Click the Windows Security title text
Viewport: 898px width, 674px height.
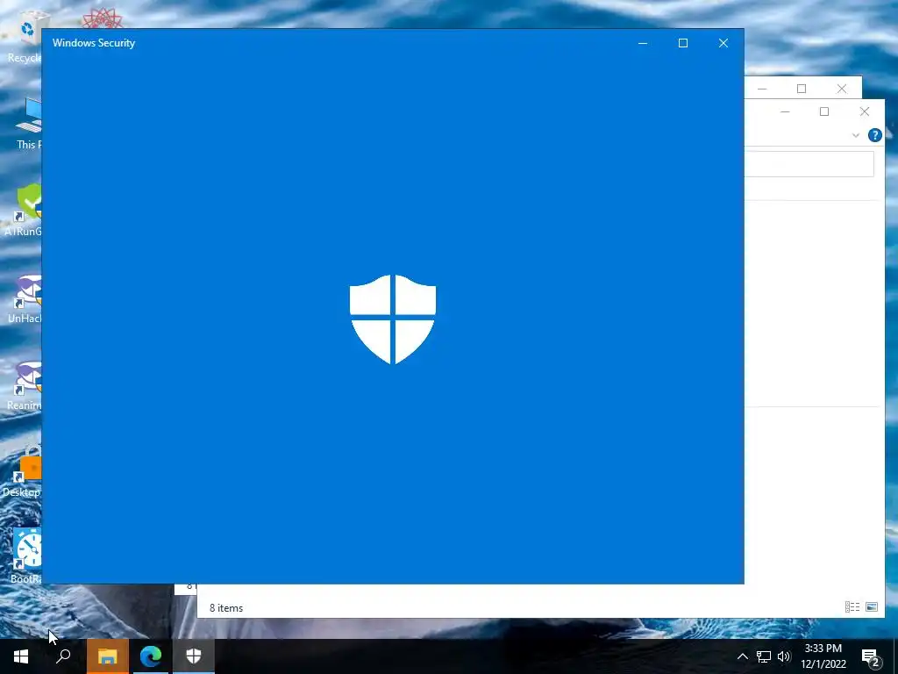pyautogui.click(x=94, y=43)
